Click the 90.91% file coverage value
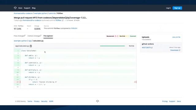 (131, 46)
